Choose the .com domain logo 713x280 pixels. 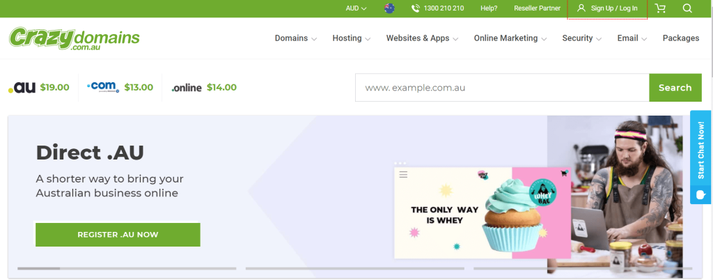pos(103,87)
